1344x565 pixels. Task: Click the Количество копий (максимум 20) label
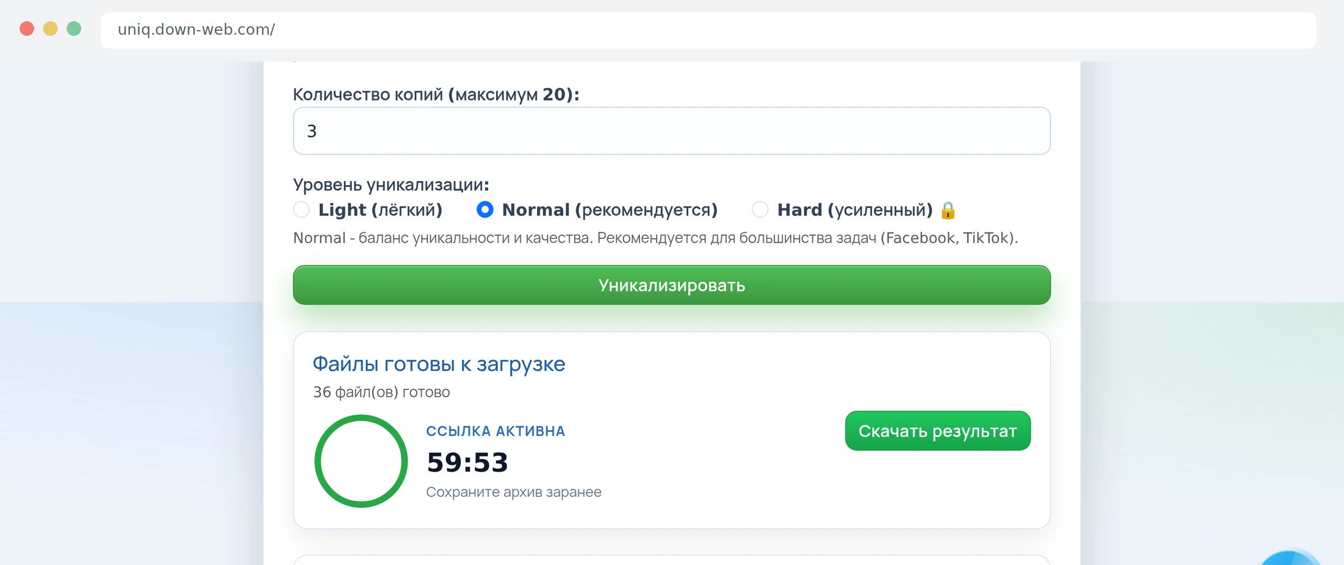click(436, 95)
